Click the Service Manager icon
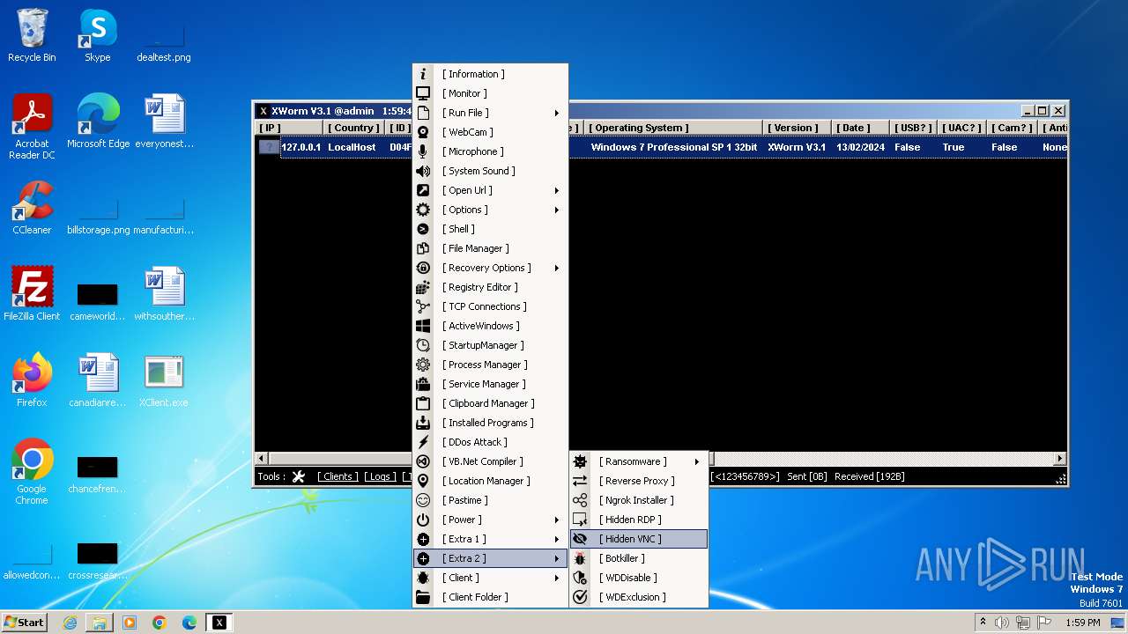1128x634 pixels. [x=423, y=384]
